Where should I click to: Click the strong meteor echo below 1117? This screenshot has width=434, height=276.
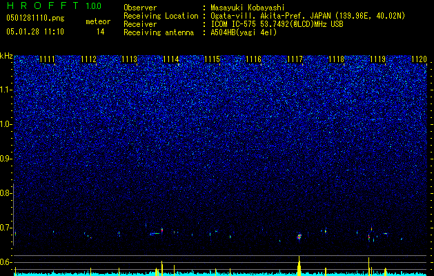[x=299, y=237]
